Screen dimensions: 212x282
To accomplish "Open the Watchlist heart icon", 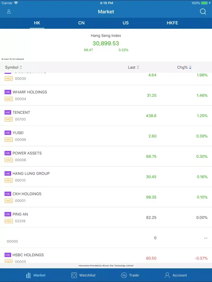I will coord(74,275).
